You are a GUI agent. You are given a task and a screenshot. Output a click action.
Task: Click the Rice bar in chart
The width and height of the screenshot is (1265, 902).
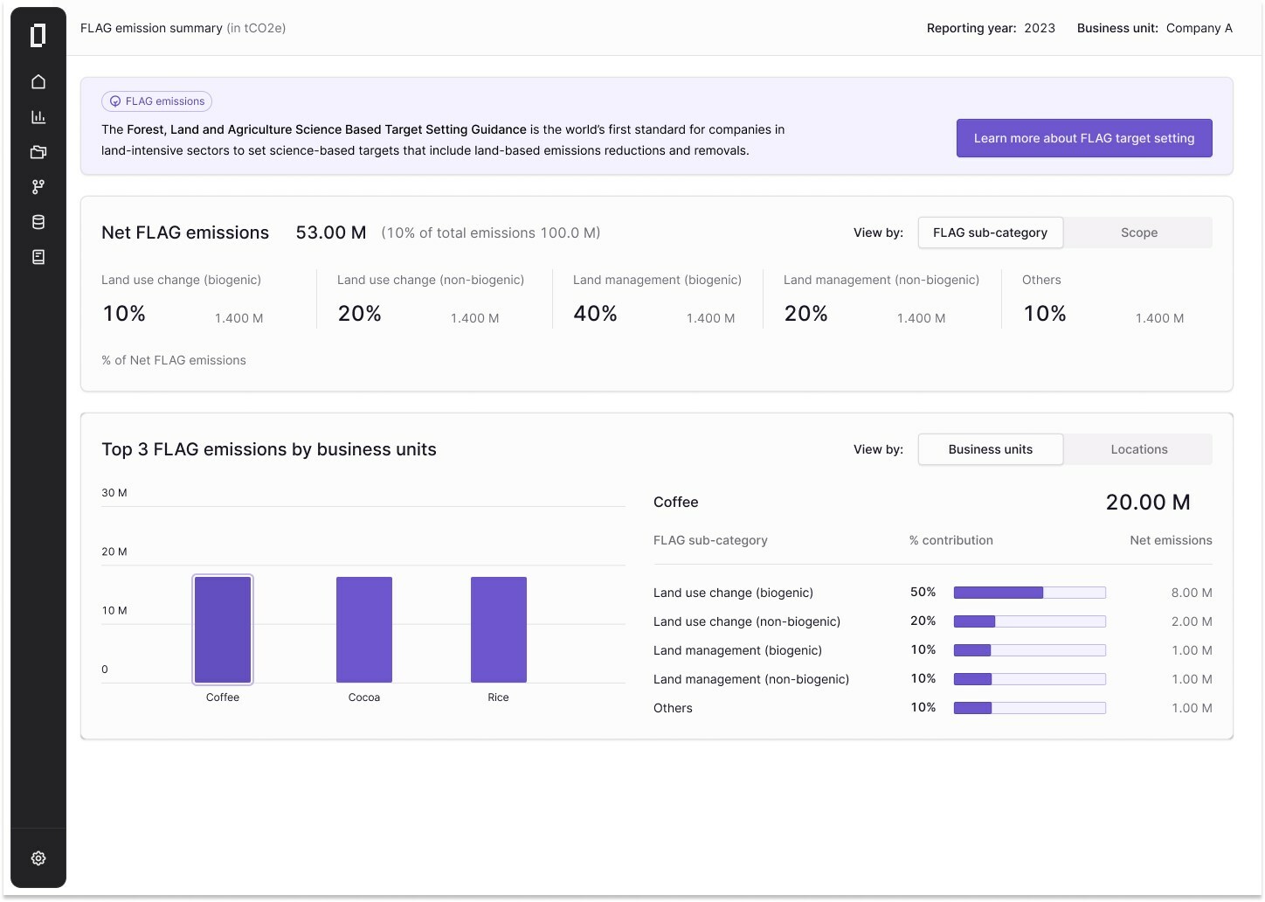tap(498, 629)
